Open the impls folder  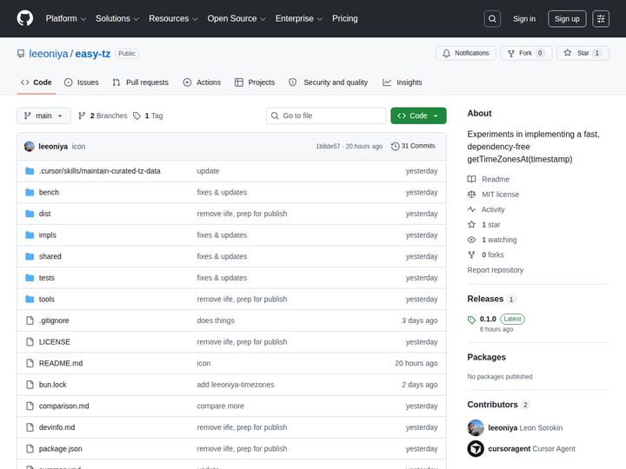point(48,235)
